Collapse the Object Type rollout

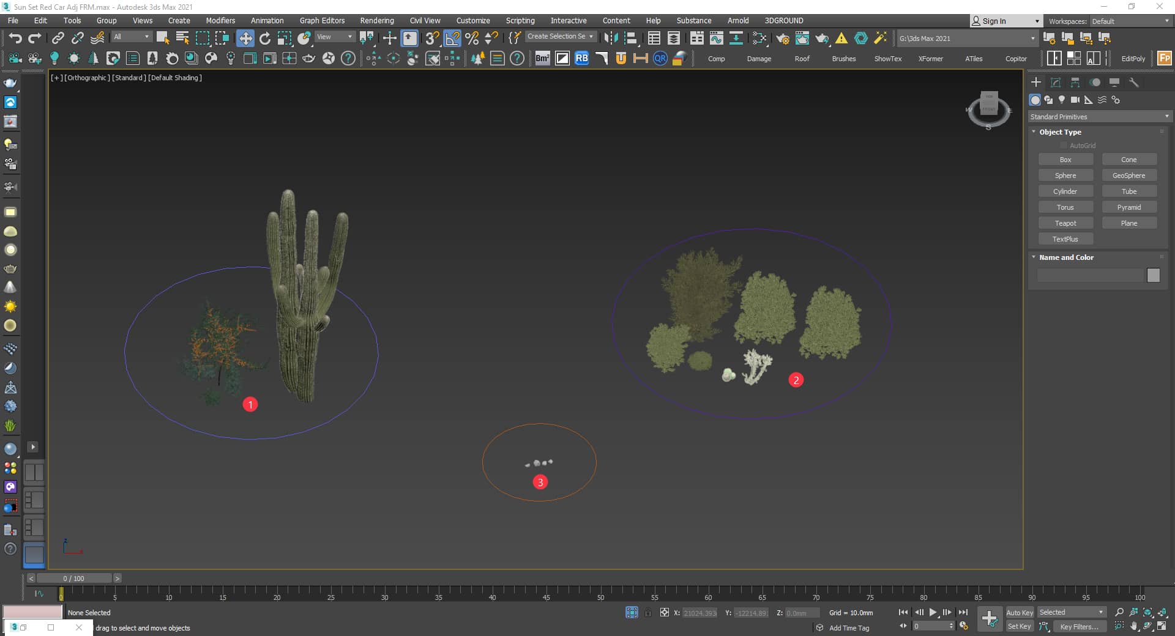click(x=1060, y=132)
